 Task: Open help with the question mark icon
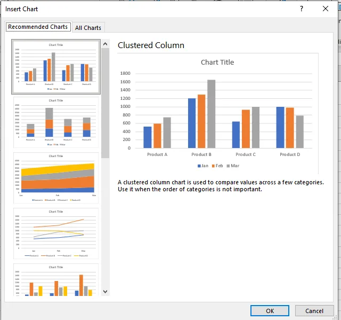click(302, 9)
